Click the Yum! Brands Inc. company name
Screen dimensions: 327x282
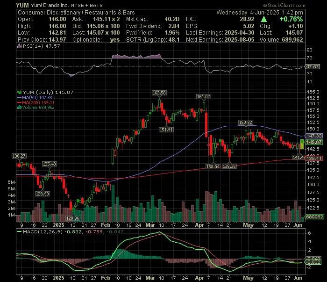coord(50,5)
